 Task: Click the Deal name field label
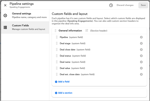point(65,62)
